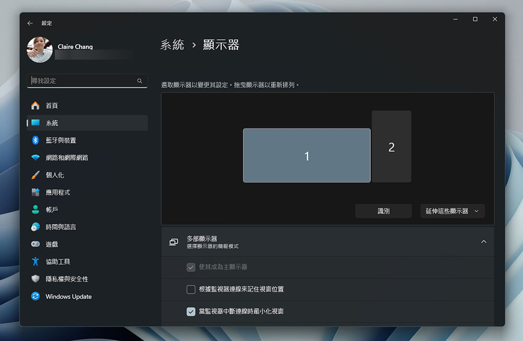Viewport: 523px width, 341px height.
Task: Click the 識別 identify button
Action: pyautogui.click(x=383, y=211)
